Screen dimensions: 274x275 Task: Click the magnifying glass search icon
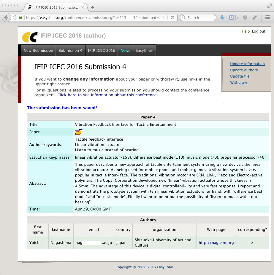tap(183, 17)
